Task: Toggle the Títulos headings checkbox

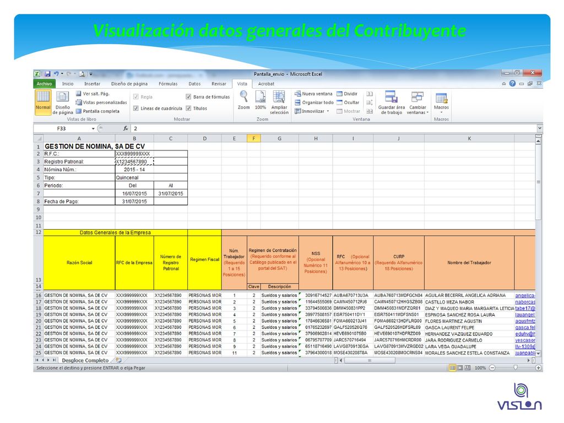Action: coord(188,109)
